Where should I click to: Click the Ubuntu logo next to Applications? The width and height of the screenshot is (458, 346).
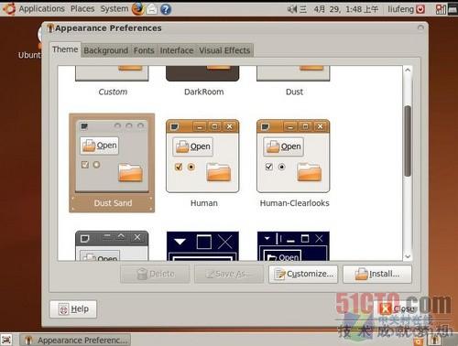coord(9,9)
